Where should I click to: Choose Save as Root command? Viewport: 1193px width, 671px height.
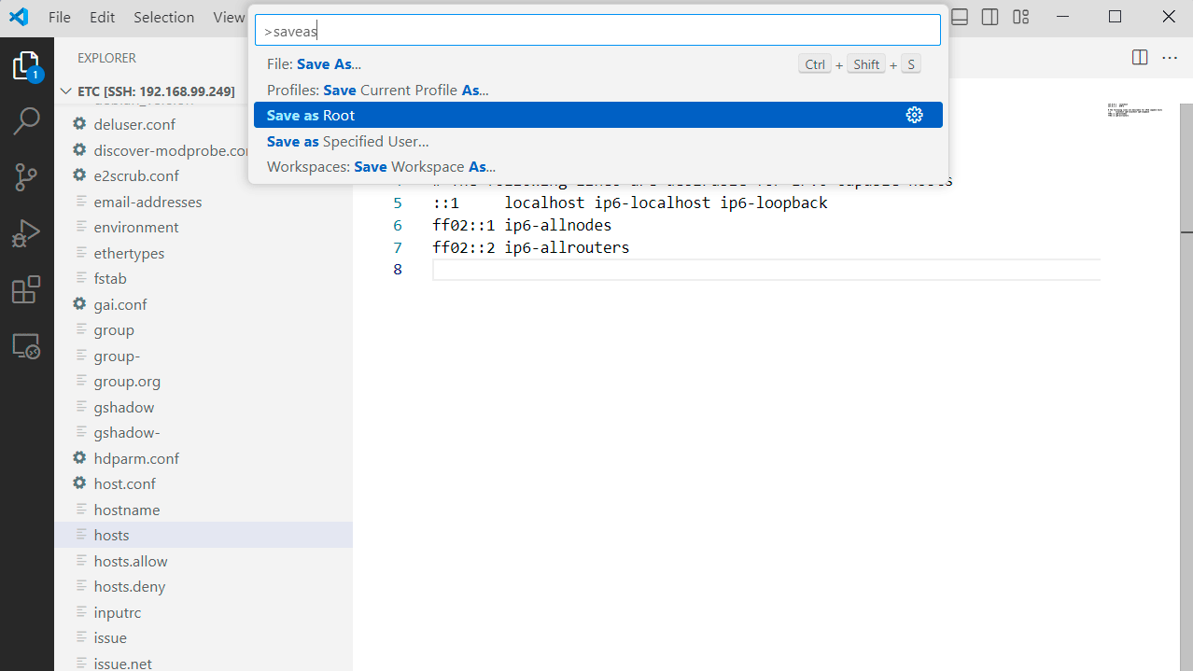click(597, 115)
